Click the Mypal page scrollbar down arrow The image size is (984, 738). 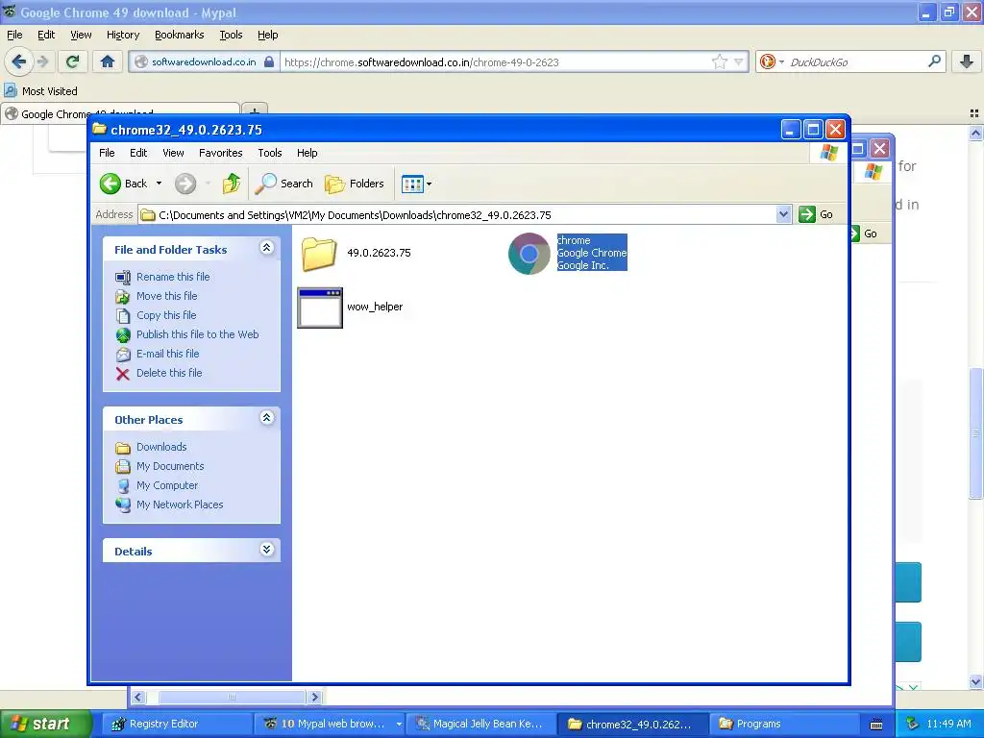tap(976, 681)
